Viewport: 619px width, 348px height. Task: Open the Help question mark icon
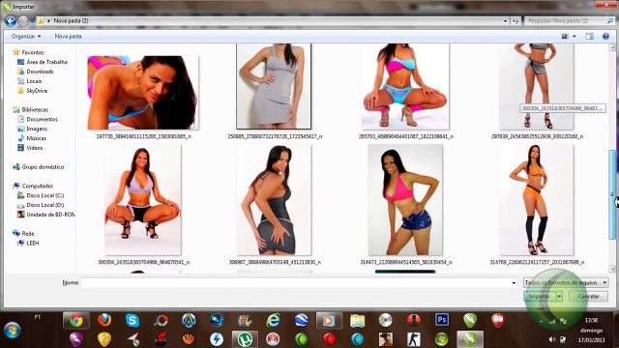tap(605, 37)
